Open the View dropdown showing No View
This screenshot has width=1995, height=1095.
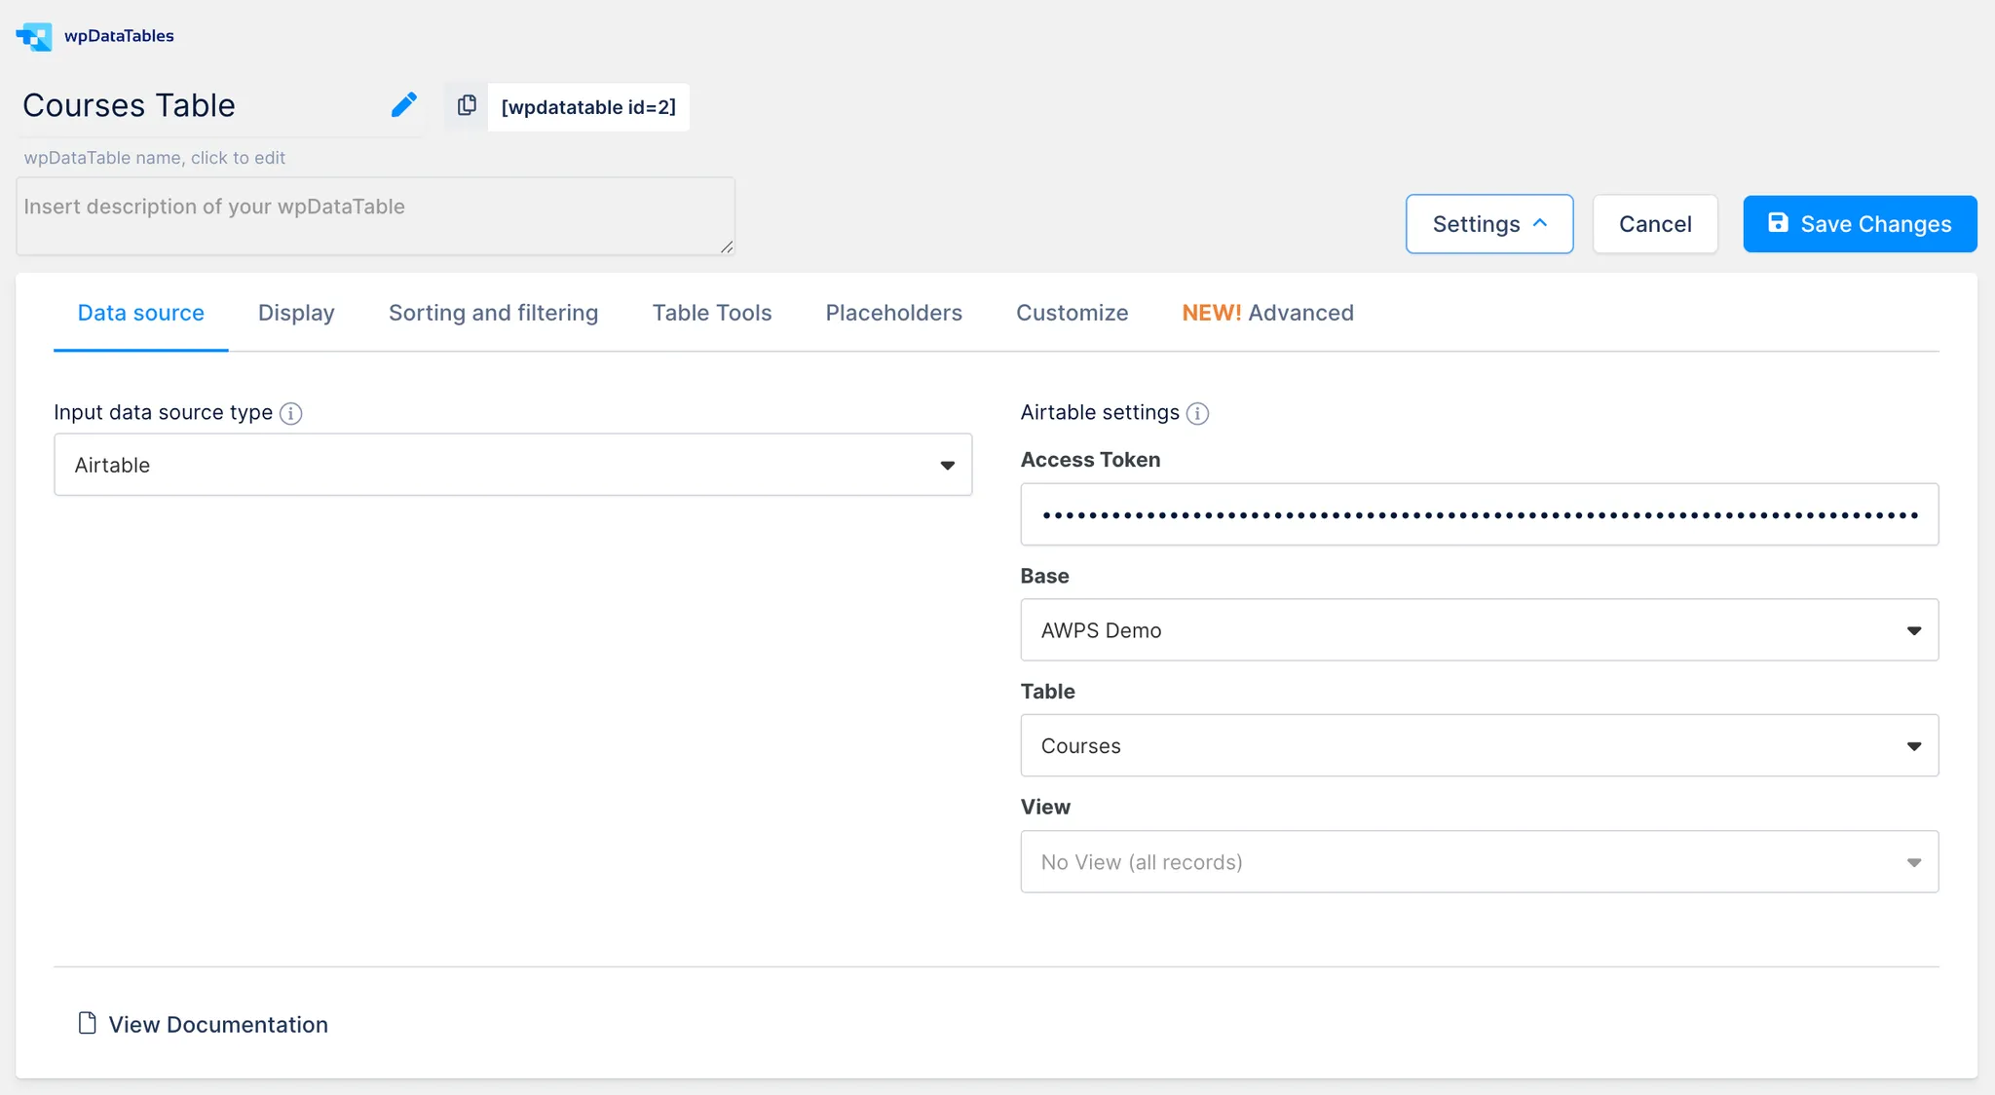[1479, 861]
